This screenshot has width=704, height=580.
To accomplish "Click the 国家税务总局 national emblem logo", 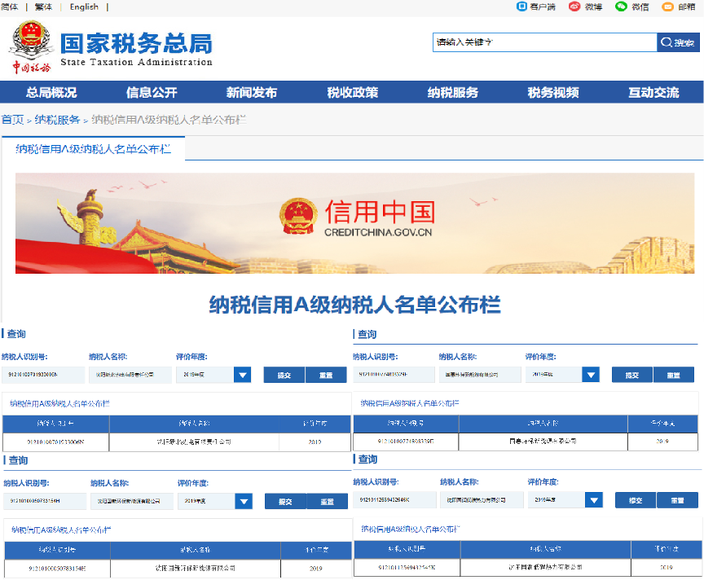I will 32,48.
